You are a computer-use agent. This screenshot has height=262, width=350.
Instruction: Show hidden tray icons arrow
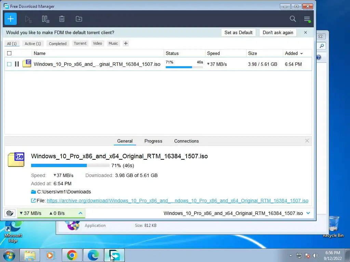[x=291, y=256]
